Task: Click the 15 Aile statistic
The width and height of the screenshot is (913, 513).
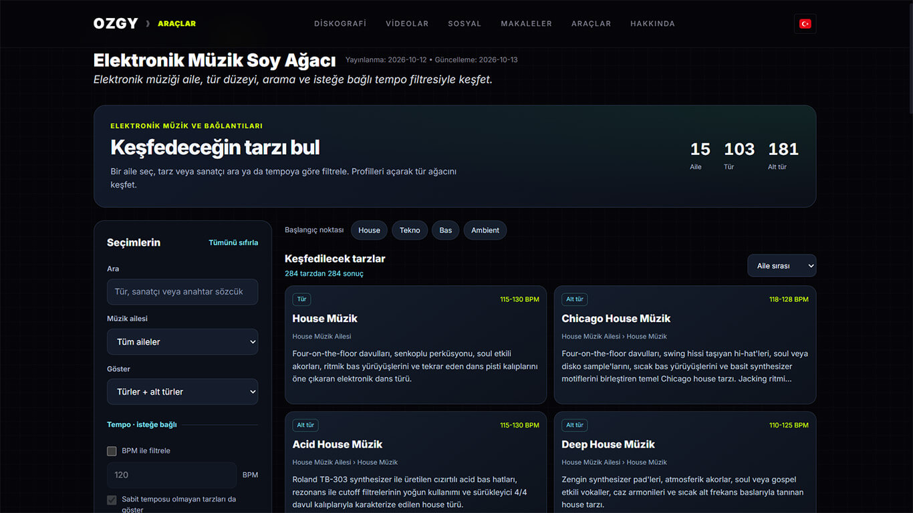Action: 700,156
